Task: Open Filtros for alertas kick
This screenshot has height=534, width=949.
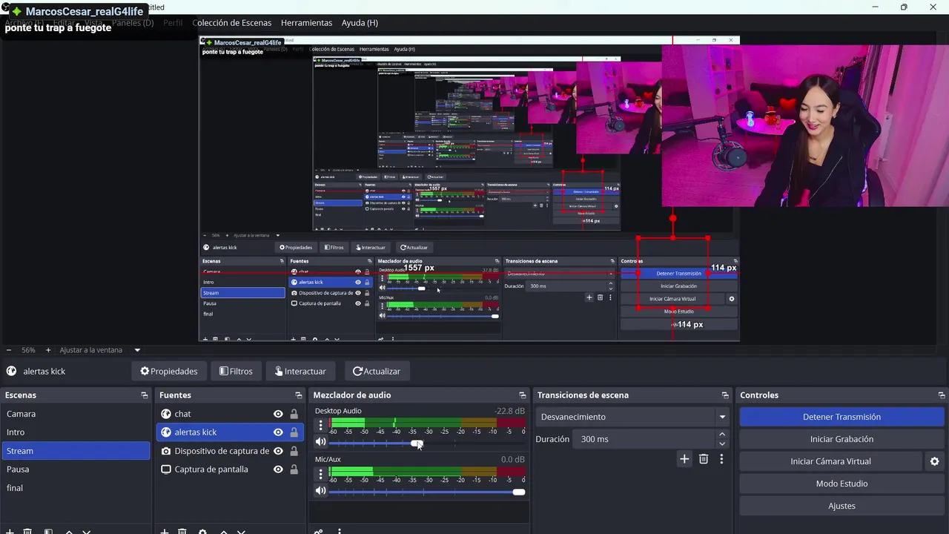Action: [236, 372]
